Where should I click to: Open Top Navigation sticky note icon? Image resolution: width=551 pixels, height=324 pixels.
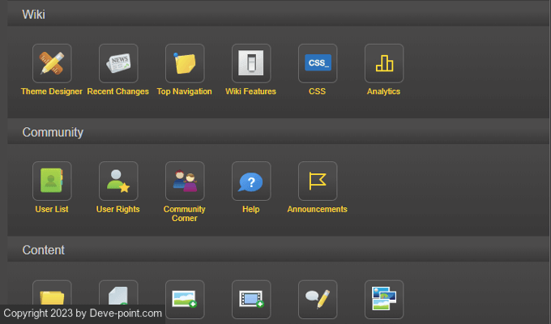(185, 63)
